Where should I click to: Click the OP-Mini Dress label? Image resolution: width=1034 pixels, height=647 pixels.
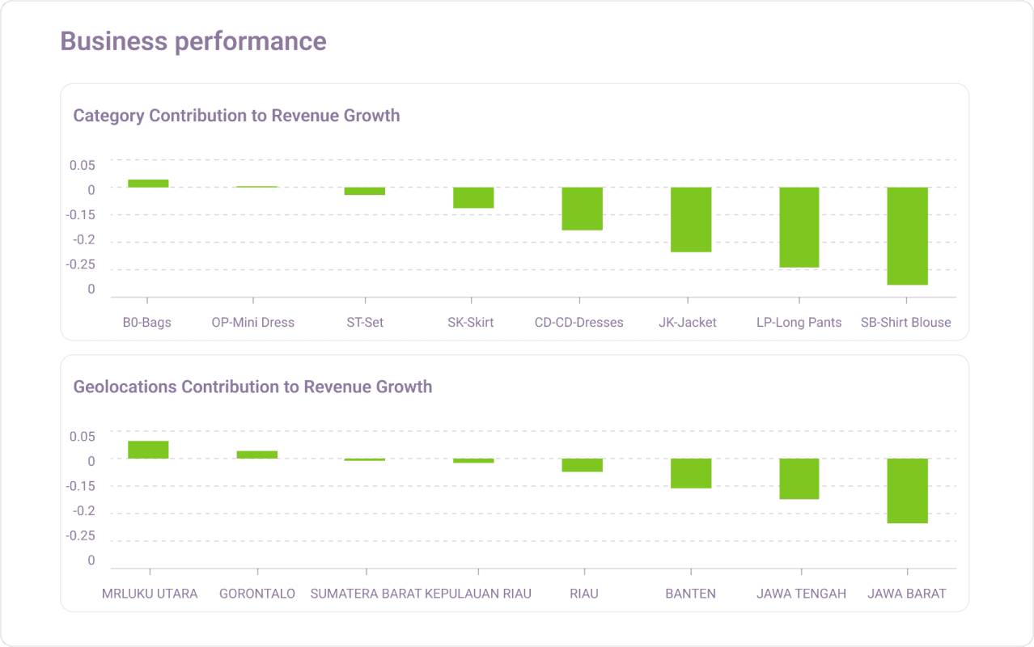tap(252, 322)
